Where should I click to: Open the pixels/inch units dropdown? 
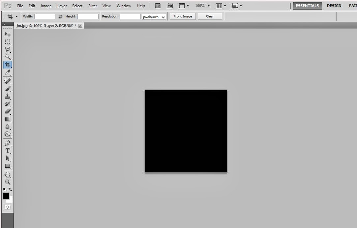click(x=154, y=17)
